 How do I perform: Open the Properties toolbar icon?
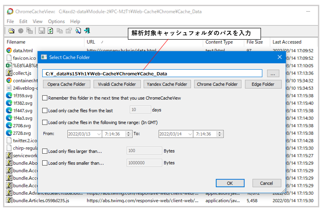coord(69,31)
